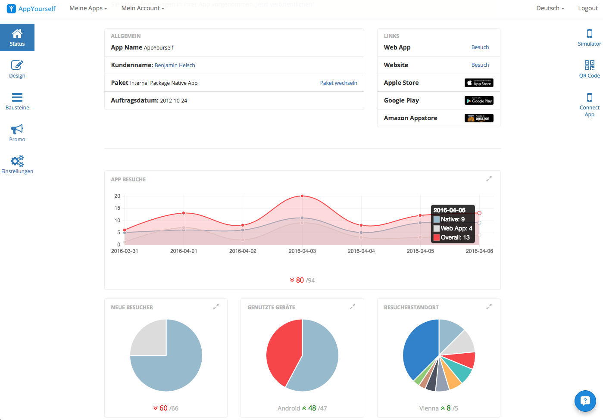Screen dimensions: 603x420
Task: Open the Meine Apps dropdown
Action: click(x=88, y=8)
